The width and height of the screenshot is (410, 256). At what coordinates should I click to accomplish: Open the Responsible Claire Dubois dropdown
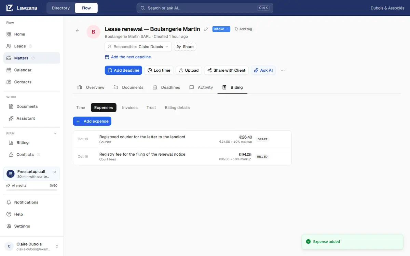[138, 47]
